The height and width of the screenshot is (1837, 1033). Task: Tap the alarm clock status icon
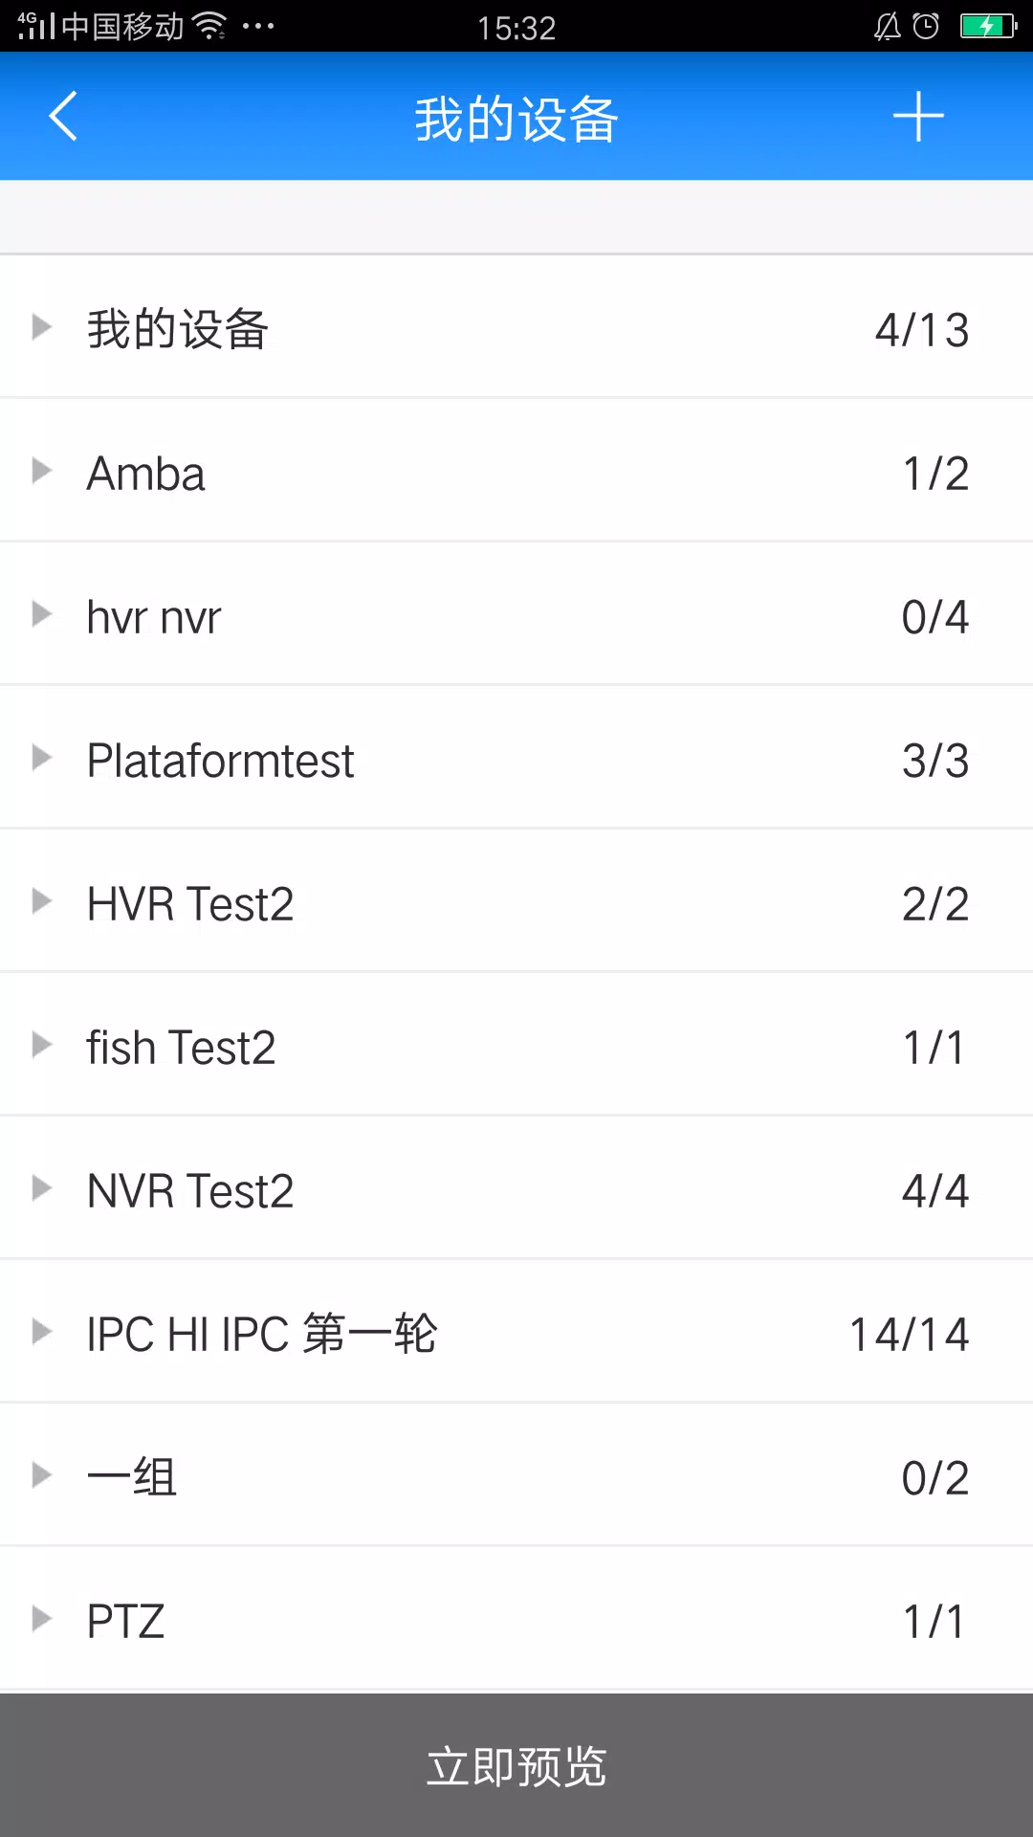[926, 26]
